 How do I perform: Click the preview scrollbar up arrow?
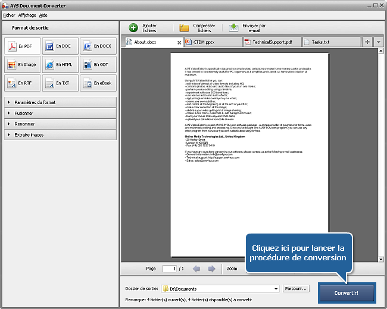[x=381, y=51]
